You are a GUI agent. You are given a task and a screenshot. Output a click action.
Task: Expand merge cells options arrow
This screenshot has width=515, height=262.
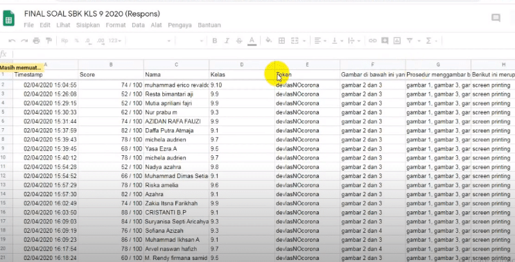tap(304, 41)
